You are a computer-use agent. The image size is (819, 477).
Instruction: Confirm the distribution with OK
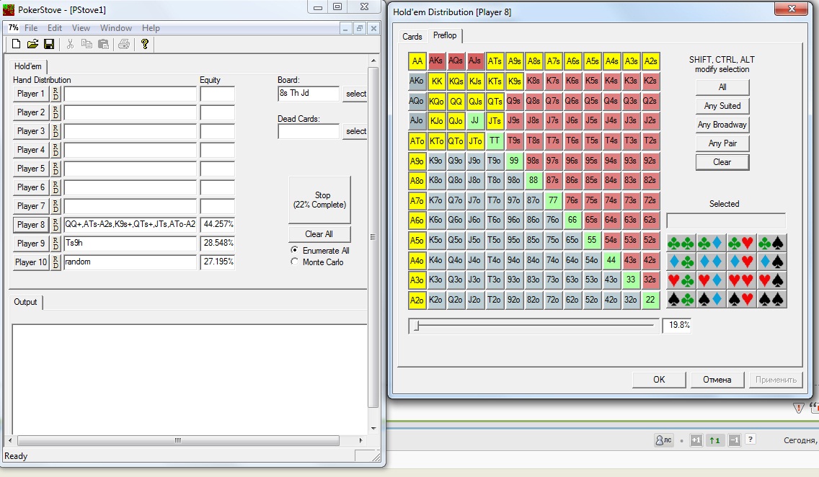pos(659,380)
